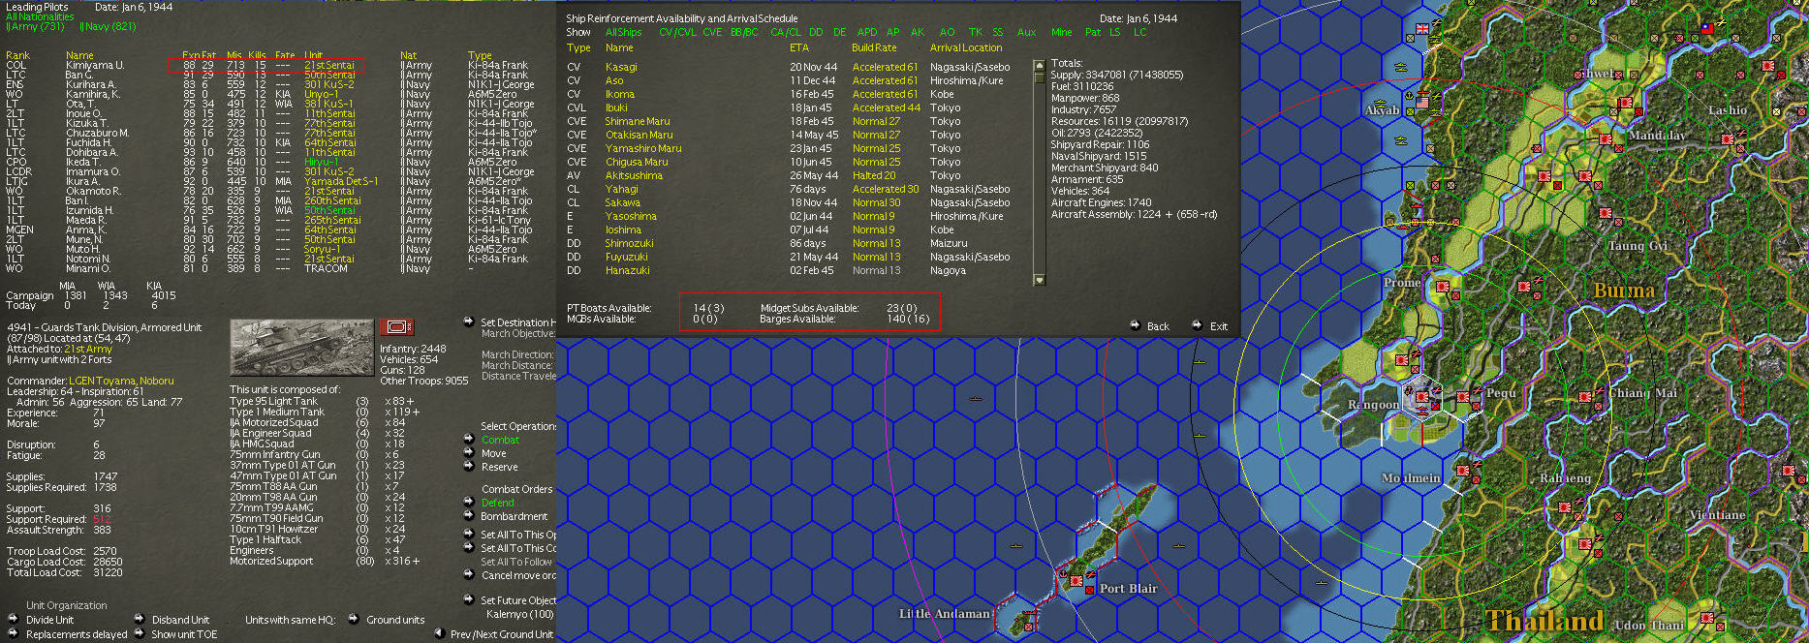Viewport: 1809px width, 643px height.
Task: Select the Move operation mode
Action: 493,453
